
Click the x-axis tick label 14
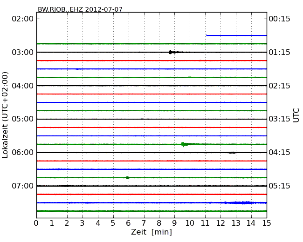click(251, 223)
